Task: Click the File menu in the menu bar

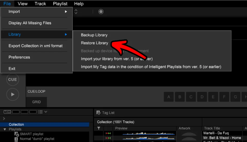Action: tap(7, 4)
